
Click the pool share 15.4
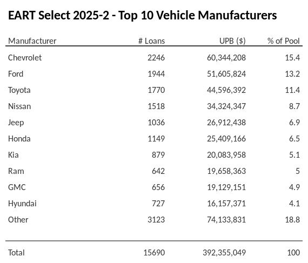[x=292, y=58]
